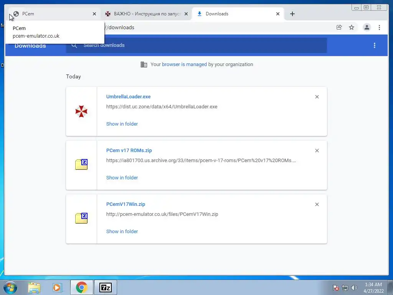Screen dimensions: 393x295
Task: Remove PCemV17Win.zip from list
Action: [317, 204]
